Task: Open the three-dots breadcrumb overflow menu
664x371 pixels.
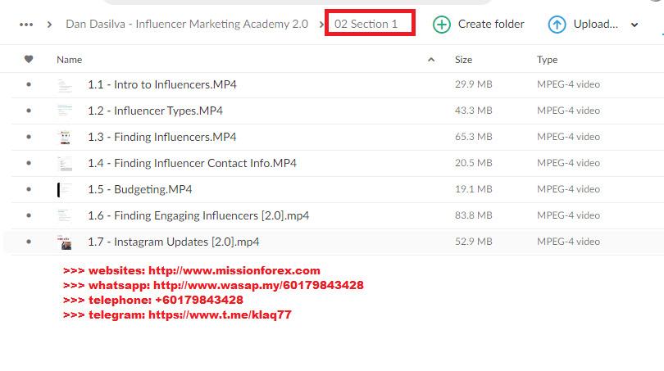Action: click(26, 24)
